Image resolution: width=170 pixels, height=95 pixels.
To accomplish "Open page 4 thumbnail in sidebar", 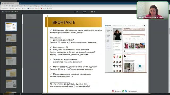I will point(11,38).
